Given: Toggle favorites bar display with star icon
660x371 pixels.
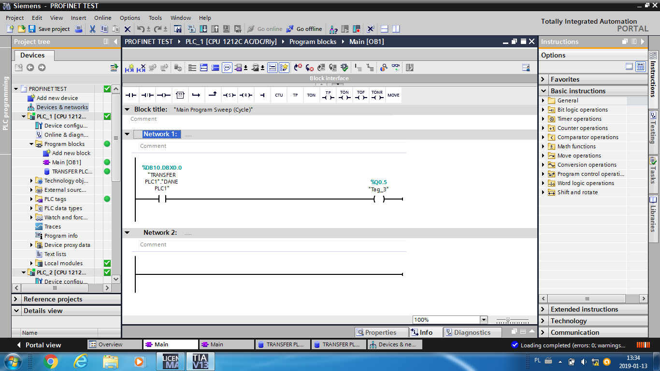Looking at the screenshot, I should pyautogui.click(x=284, y=68).
